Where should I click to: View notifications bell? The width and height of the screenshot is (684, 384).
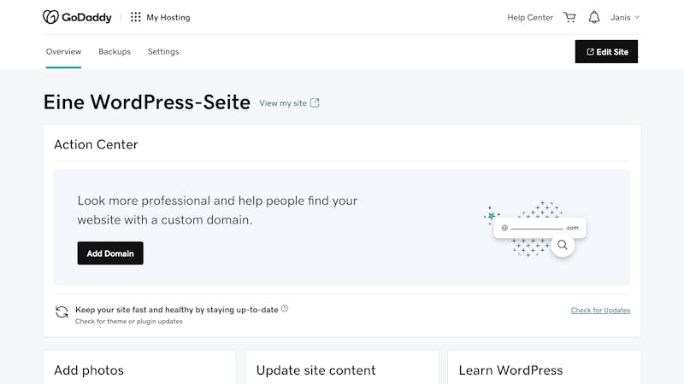tap(594, 17)
